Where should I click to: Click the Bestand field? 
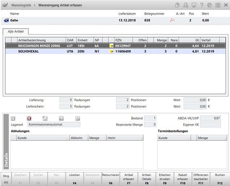[150, 118]
